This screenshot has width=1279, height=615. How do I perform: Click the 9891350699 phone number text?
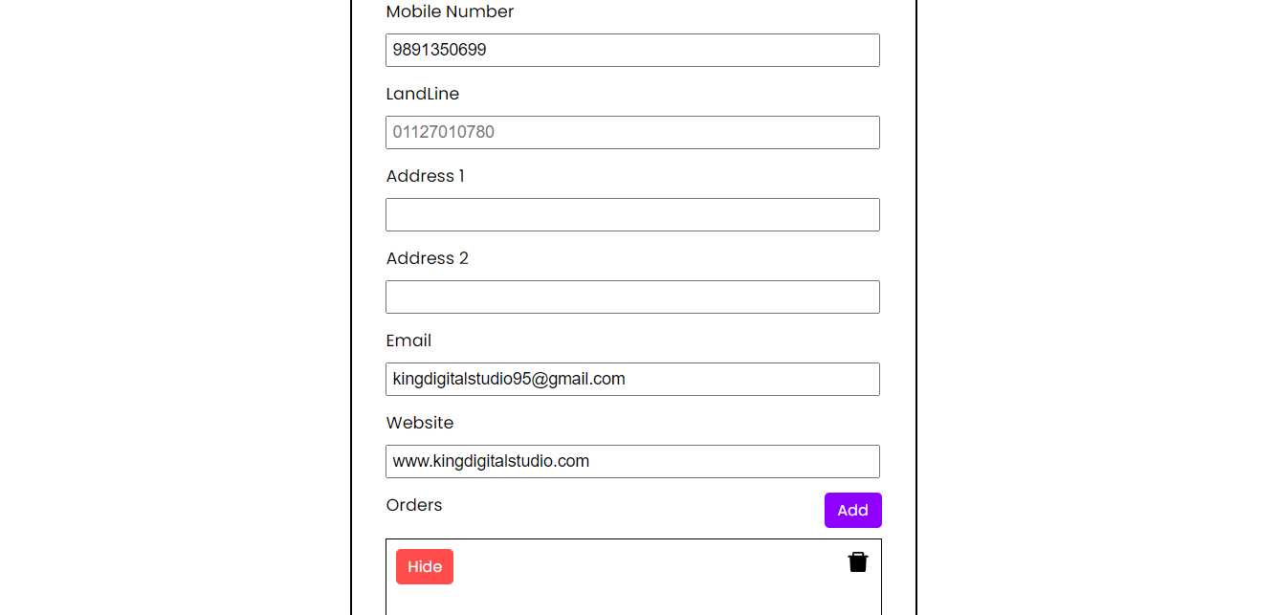tap(440, 50)
